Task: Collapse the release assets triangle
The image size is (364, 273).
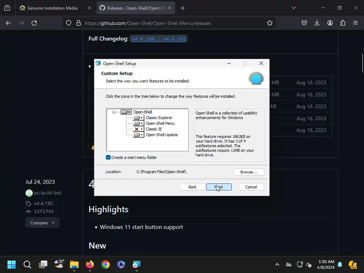Action: [90, 66]
